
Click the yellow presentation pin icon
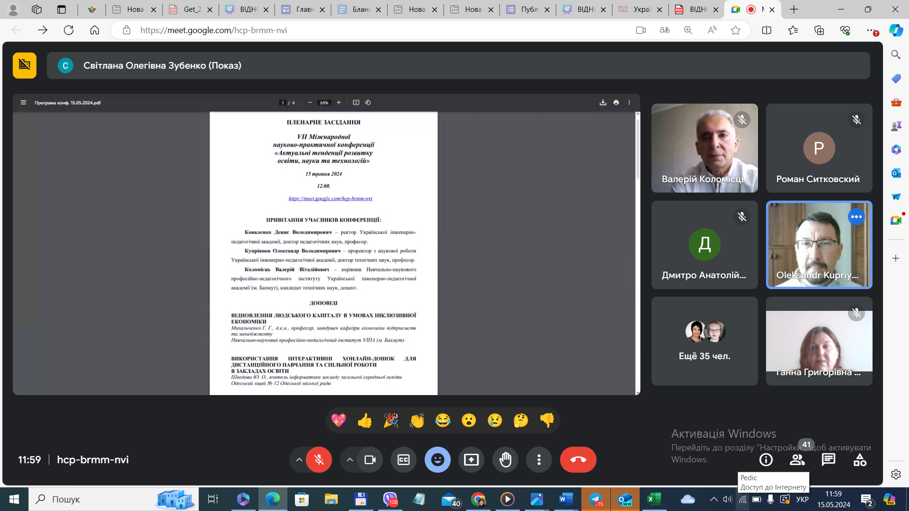[25, 65]
